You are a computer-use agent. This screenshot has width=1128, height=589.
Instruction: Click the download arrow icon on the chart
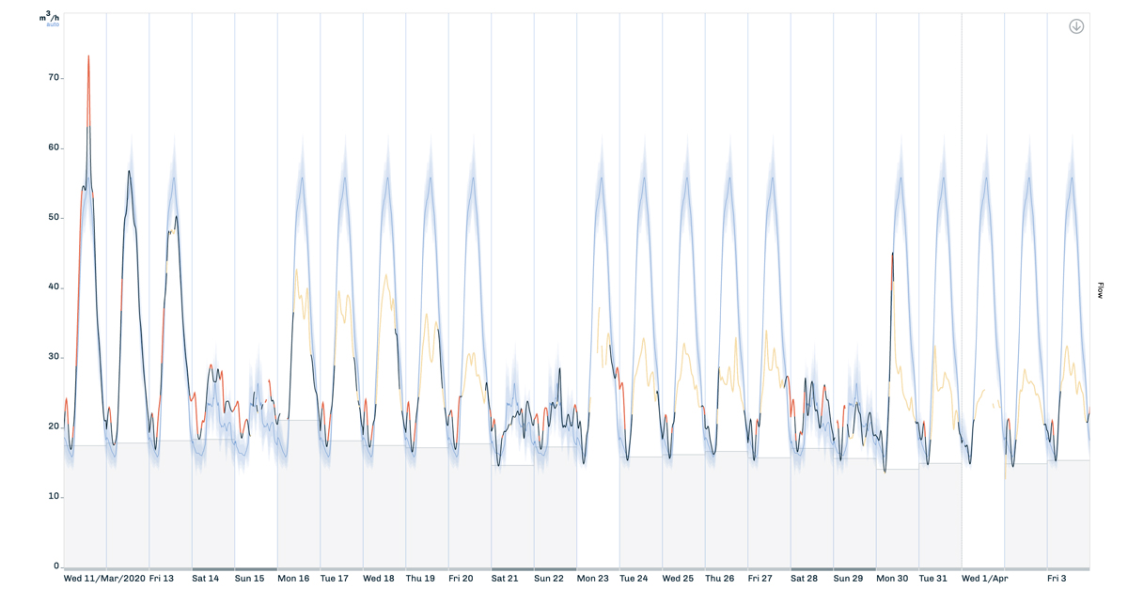click(1076, 26)
